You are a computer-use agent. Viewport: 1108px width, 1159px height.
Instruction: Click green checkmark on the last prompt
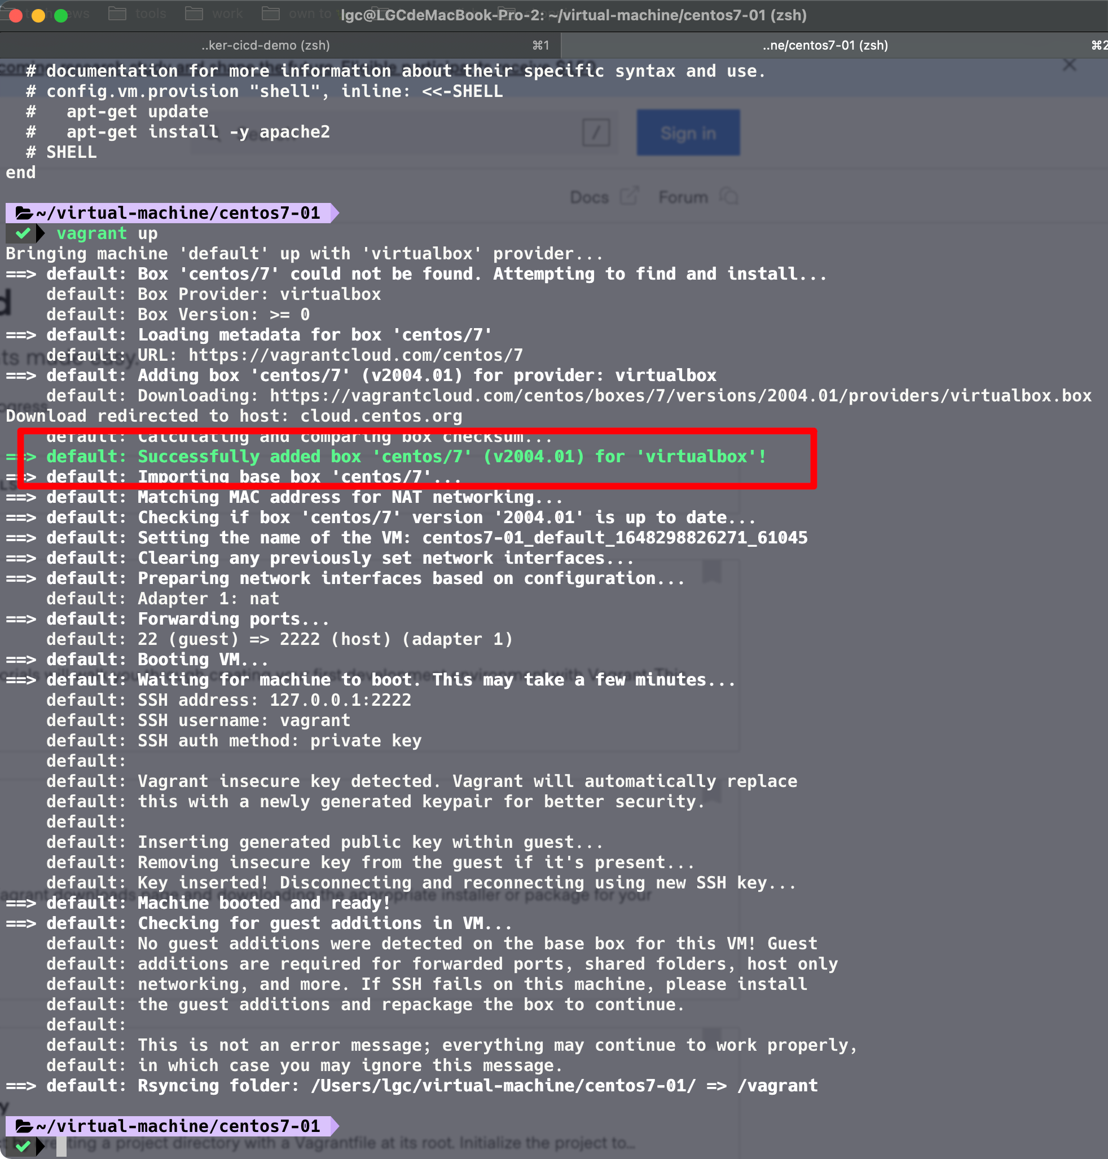coord(23,1147)
